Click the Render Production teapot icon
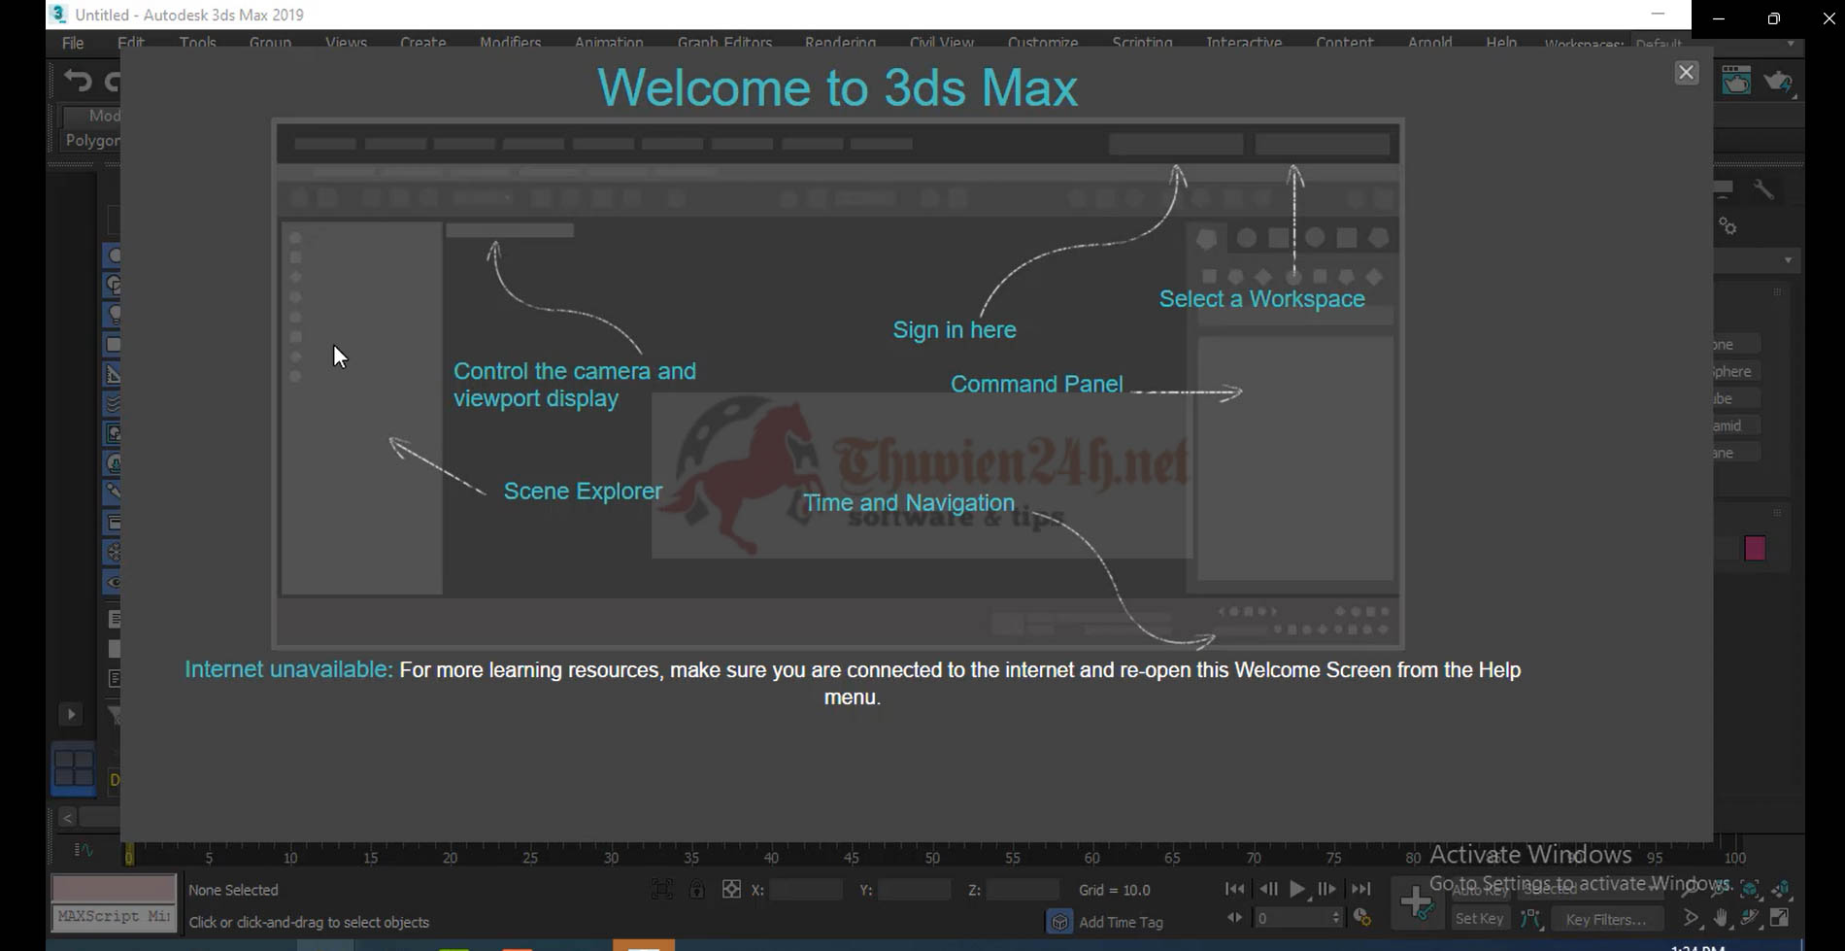 [x=1779, y=82]
